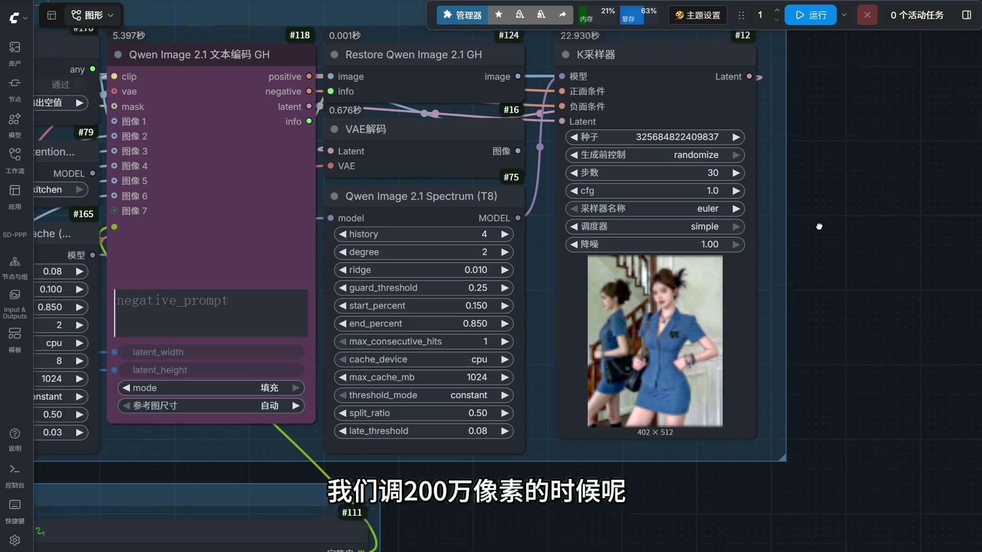Open settings gear in sidebar
This screenshot has height=552, width=982.
point(15,540)
